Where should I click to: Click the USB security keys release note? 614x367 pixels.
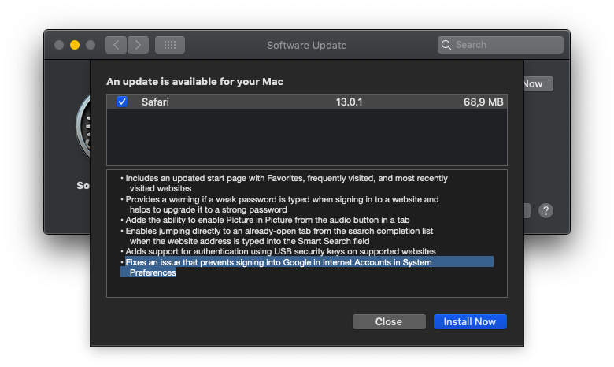pyautogui.click(x=280, y=251)
